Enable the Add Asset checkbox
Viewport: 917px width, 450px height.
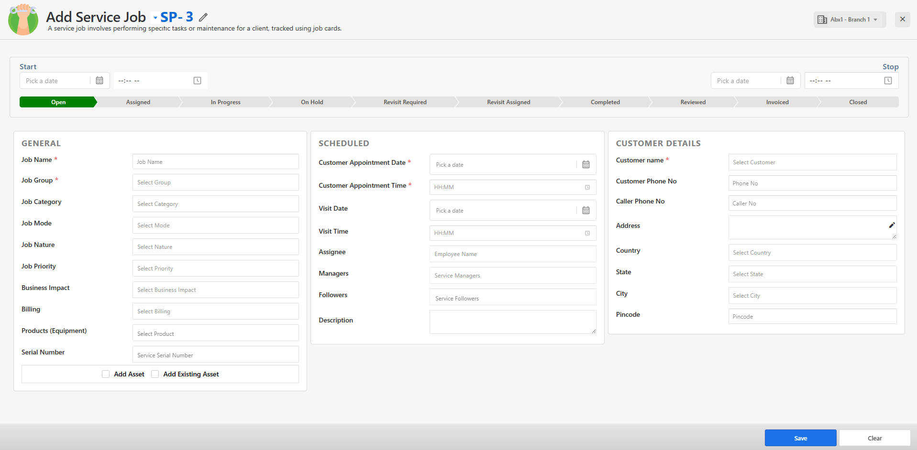point(106,374)
